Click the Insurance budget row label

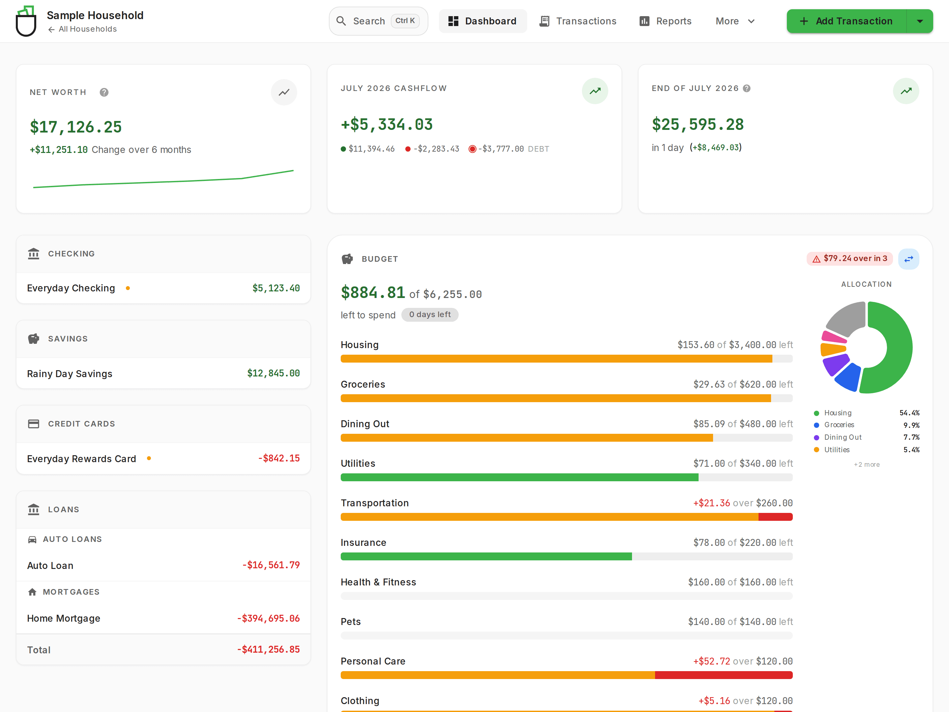coord(363,543)
